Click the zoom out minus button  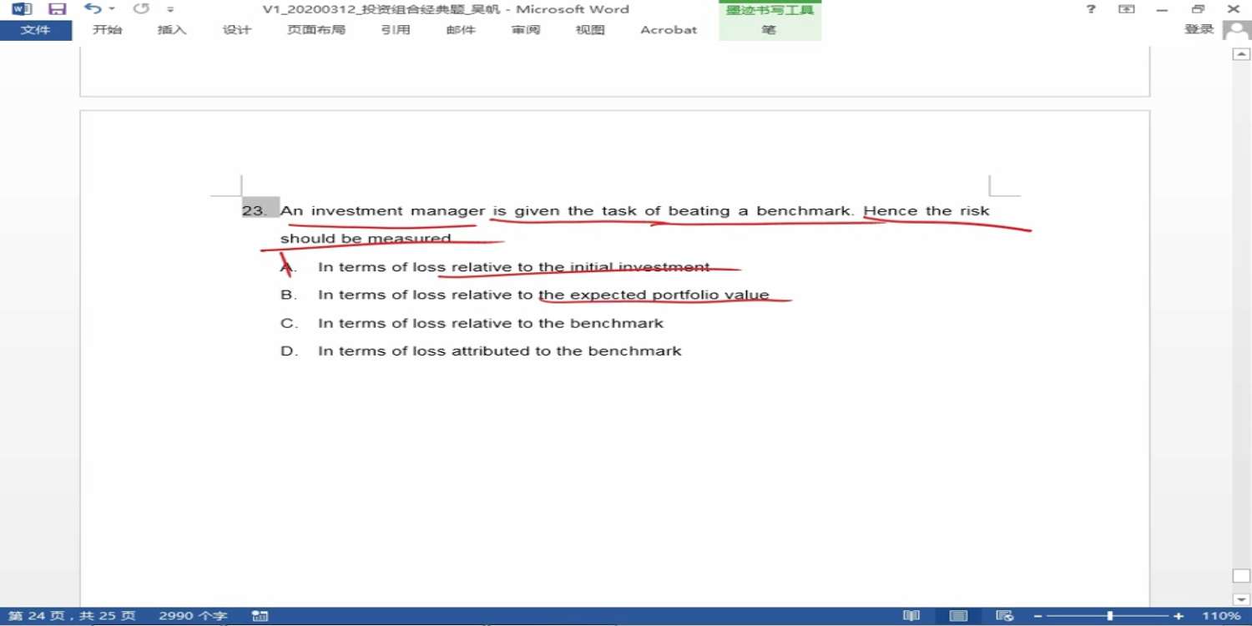(x=1037, y=616)
